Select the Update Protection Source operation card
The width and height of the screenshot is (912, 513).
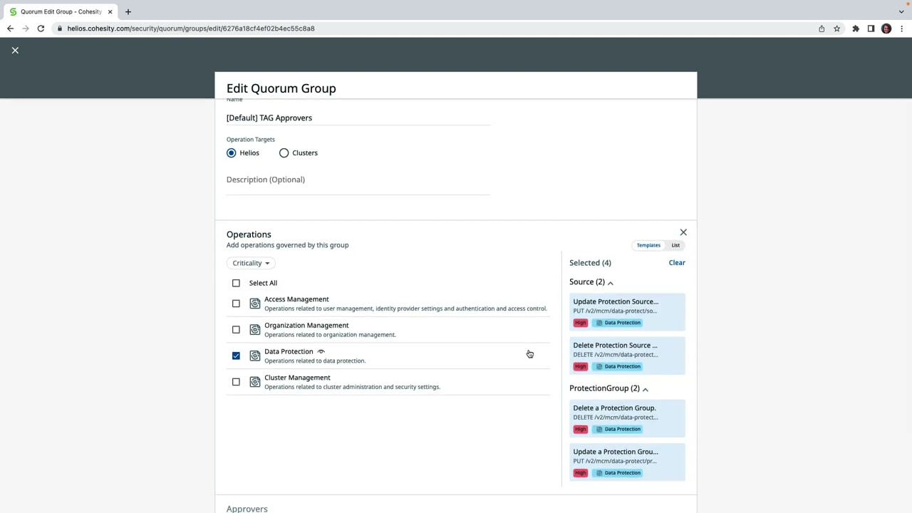(627, 312)
